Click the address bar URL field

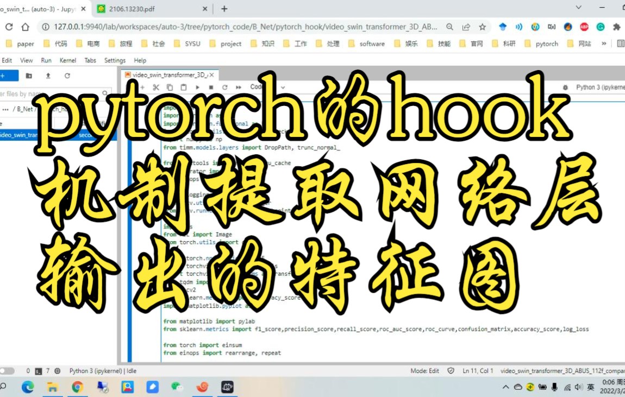[x=245, y=27]
